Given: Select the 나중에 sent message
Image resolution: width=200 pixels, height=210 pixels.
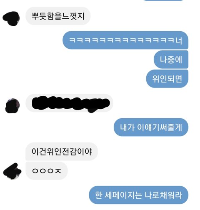Looking at the screenshot, I should 171,60.
